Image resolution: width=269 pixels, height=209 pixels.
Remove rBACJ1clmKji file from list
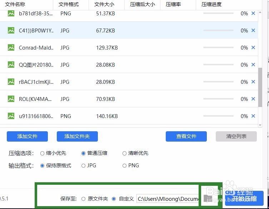pos(253,82)
